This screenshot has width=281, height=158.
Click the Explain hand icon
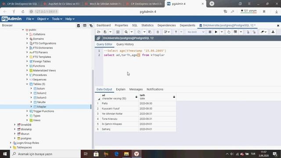click(229, 32)
